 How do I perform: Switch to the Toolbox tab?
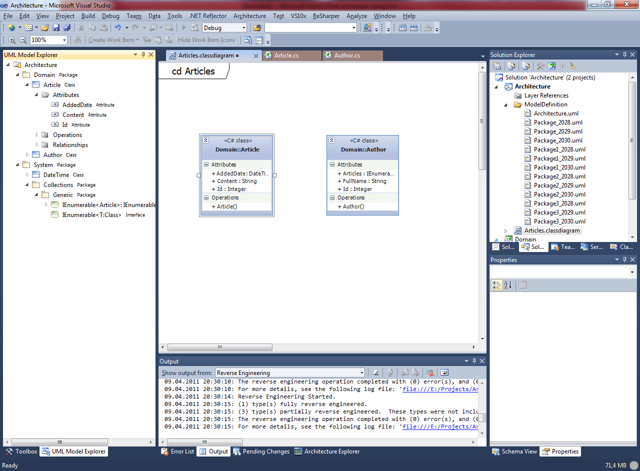[21, 451]
